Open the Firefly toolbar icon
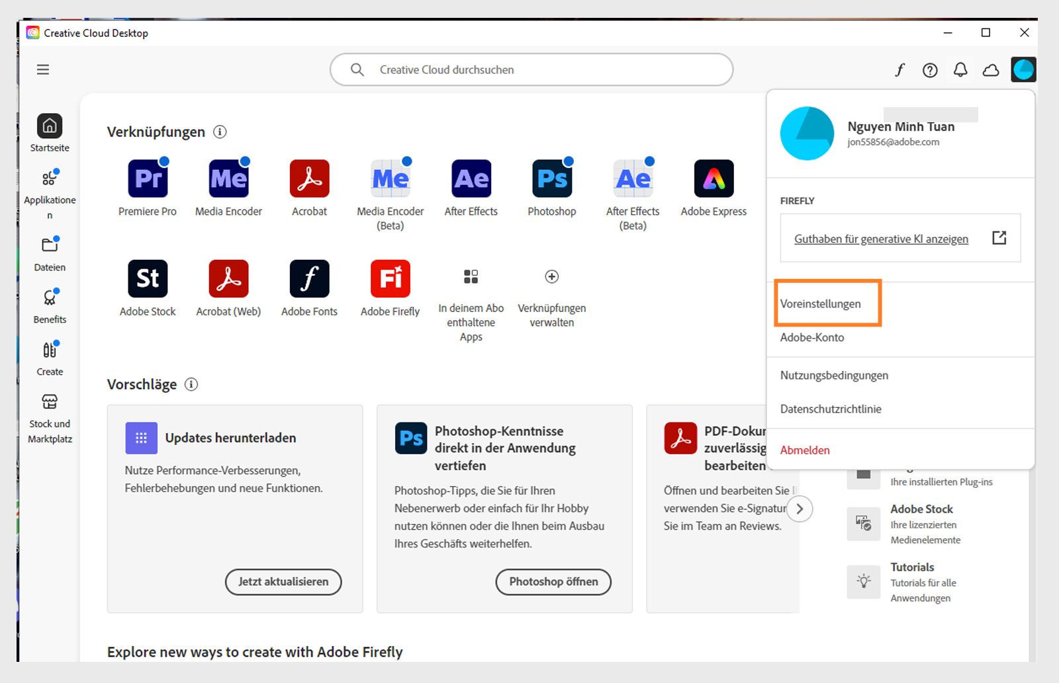Viewport: 1059px width, 683px height. click(x=900, y=69)
